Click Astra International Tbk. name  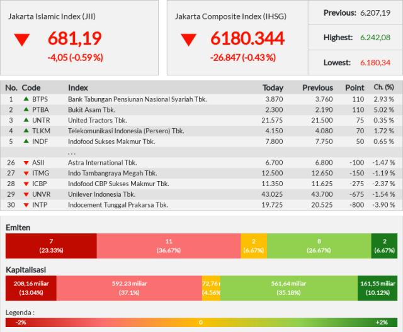(x=103, y=163)
